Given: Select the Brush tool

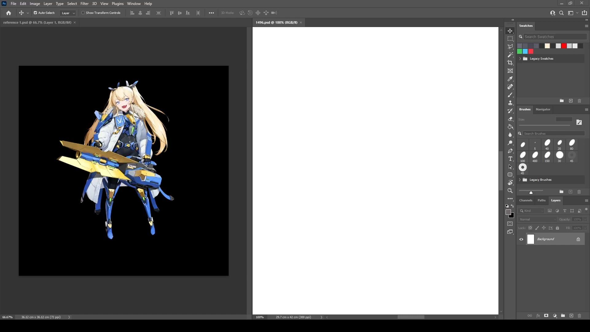Looking at the screenshot, I should pos(510,95).
